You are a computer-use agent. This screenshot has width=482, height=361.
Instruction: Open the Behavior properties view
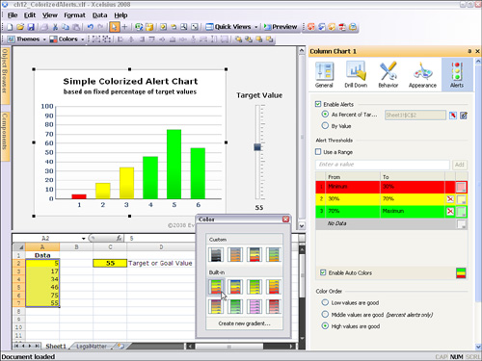[x=388, y=74]
